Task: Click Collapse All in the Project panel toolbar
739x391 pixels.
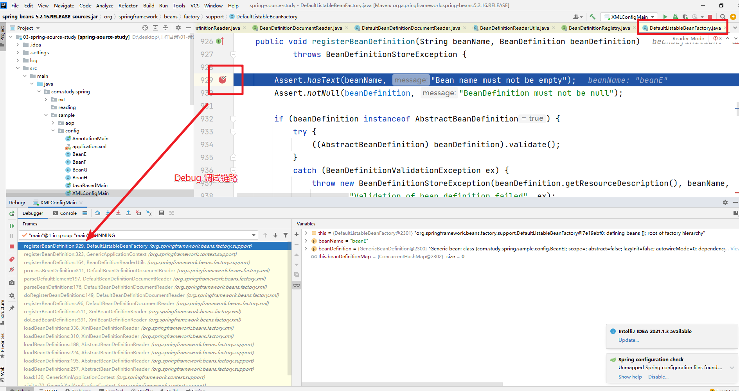Action: [165, 28]
